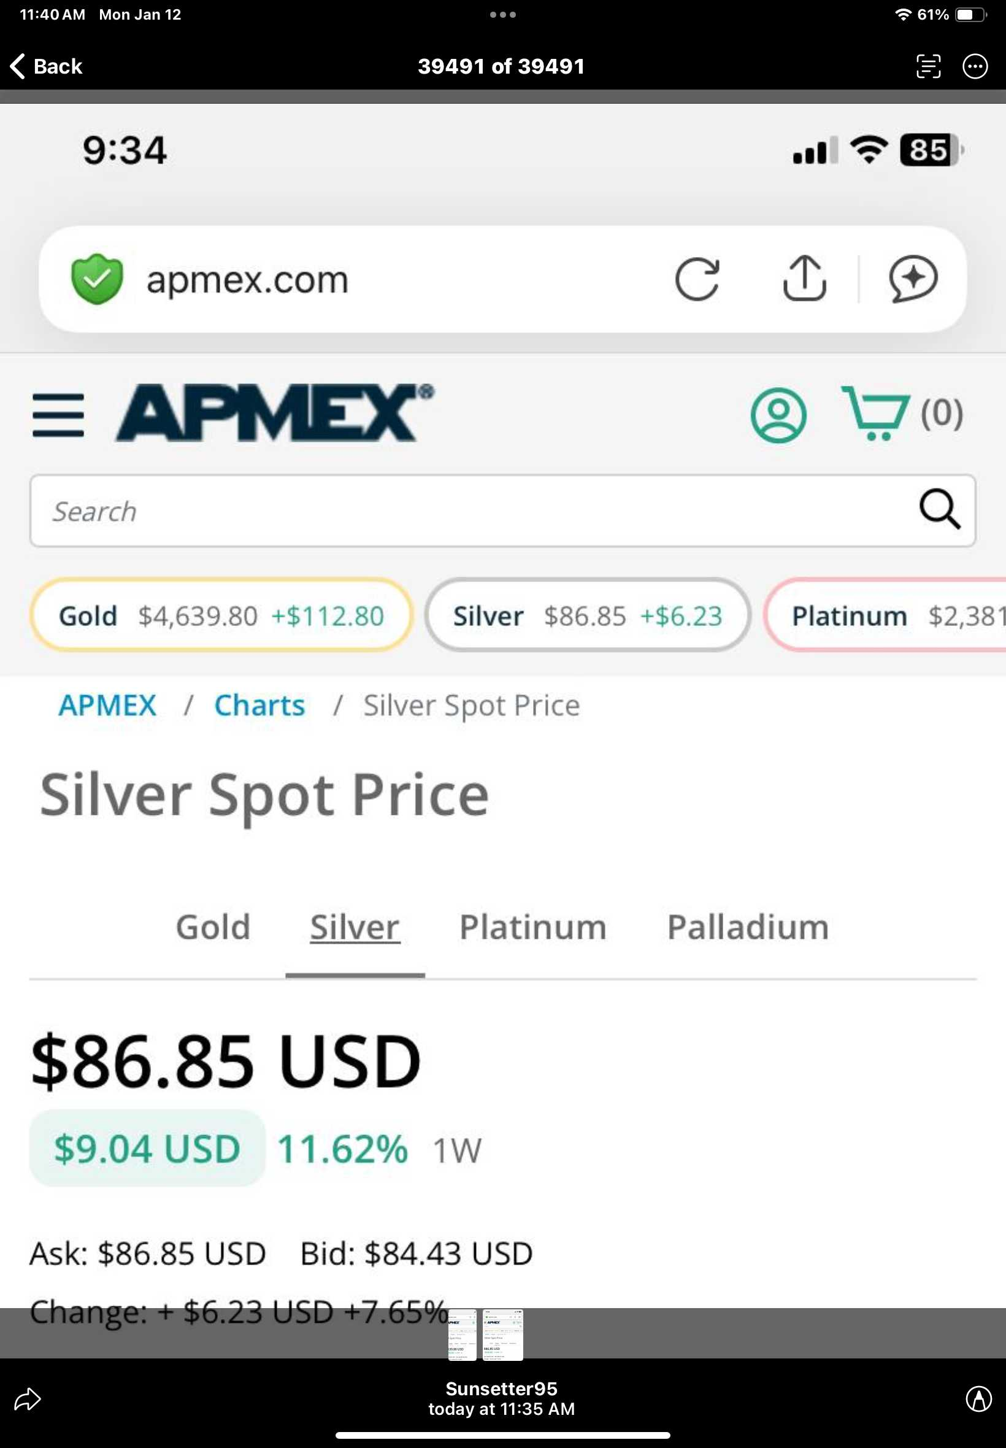Select the Gold price pill
This screenshot has width=1006, height=1448.
[221, 615]
